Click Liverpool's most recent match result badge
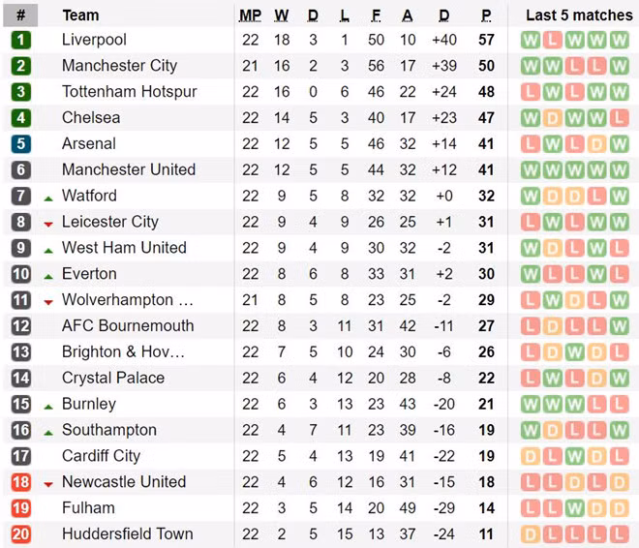Image resolution: width=639 pixels, height=548 pixels. (x=621, y=40)
